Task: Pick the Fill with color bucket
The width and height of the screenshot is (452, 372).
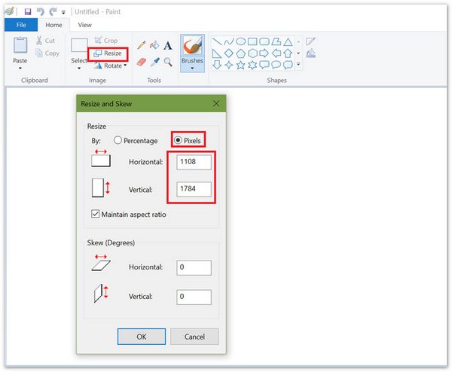Action: point(154,46)
